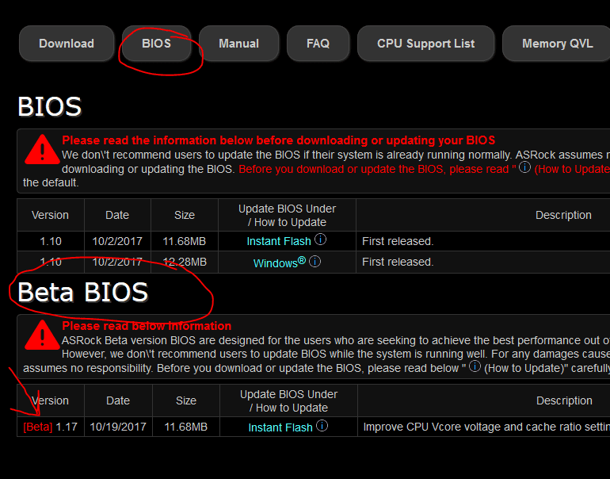Click Version header in the first BIOS table

[50, 215]
